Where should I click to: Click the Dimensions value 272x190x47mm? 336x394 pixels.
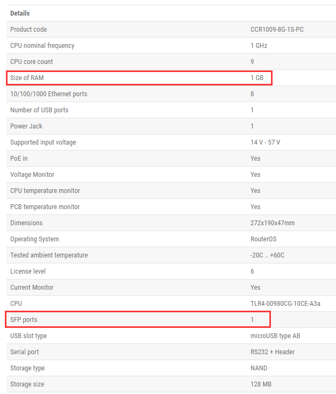[x=273, y=223]
